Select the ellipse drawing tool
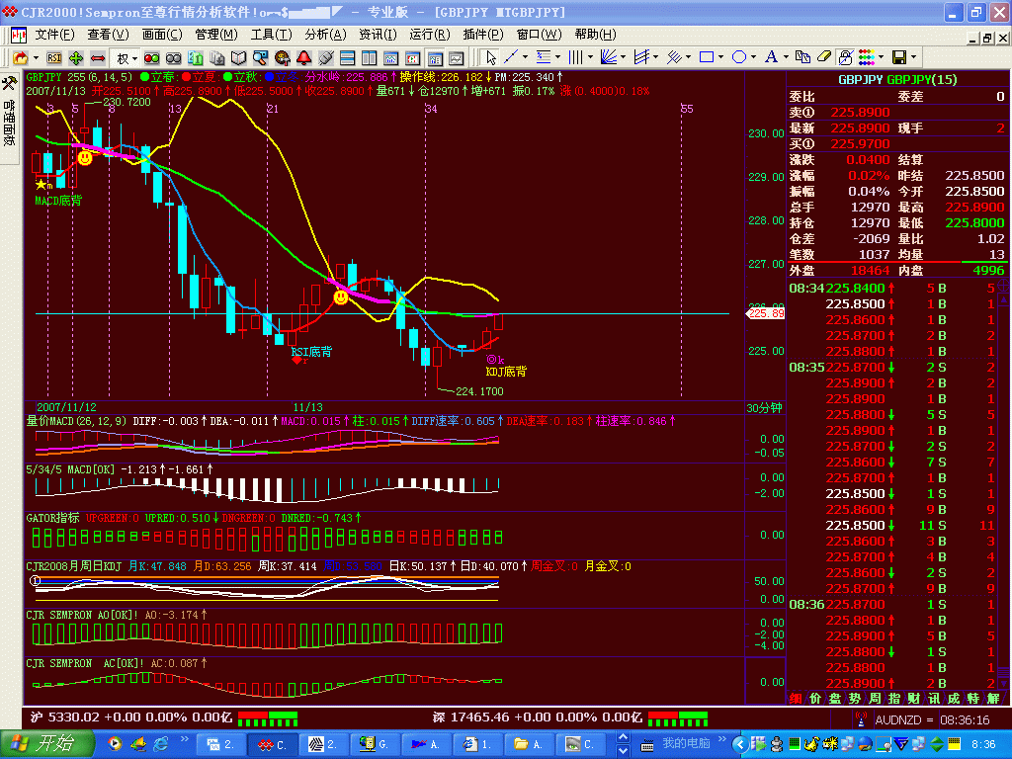This screenshot has height=759, width=1012. (x=739, y=57)
